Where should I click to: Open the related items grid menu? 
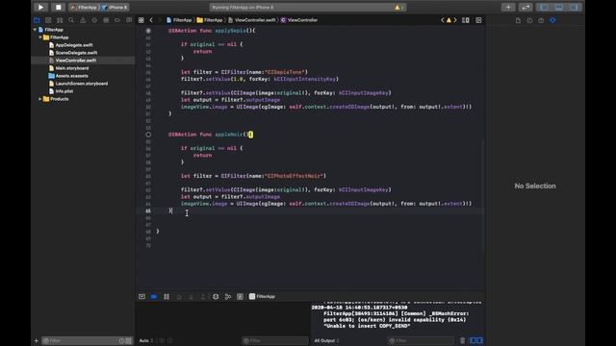141,20
